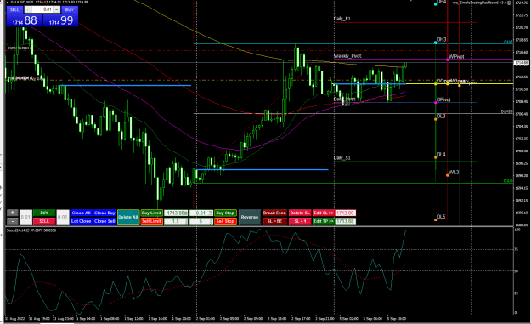The image size is (531, 324).
Task: Click the XAUUSD symbol header text
Action: pos(22,2)
